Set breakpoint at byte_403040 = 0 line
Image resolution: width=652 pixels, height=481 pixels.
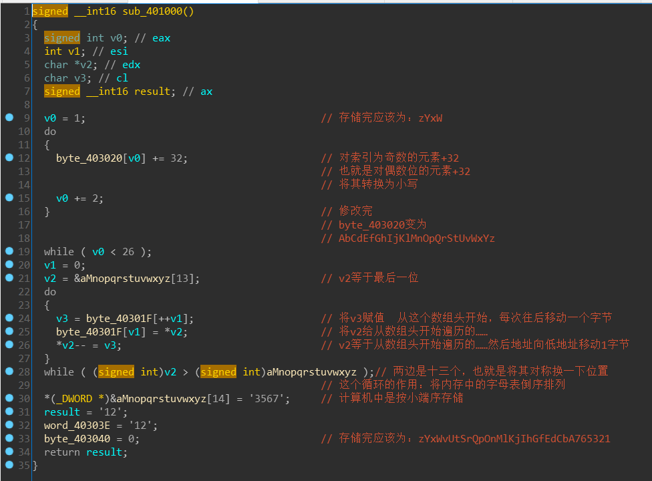[9, 438]
